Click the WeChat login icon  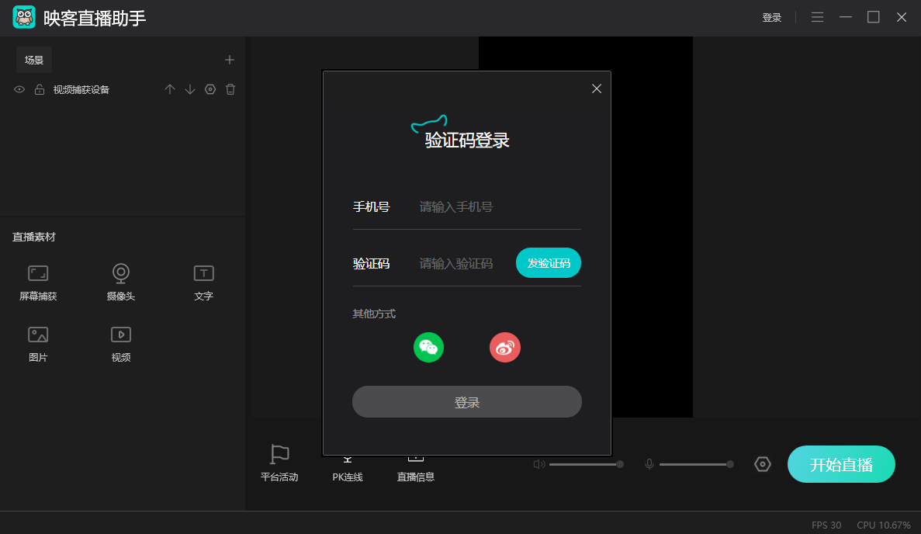point(428,347)
